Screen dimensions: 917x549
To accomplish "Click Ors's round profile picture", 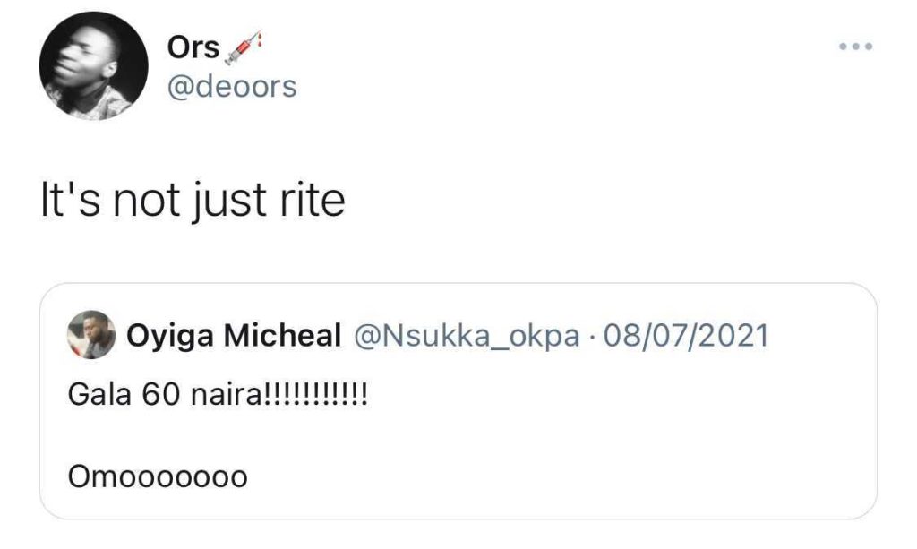I will (x=93, y=66).
